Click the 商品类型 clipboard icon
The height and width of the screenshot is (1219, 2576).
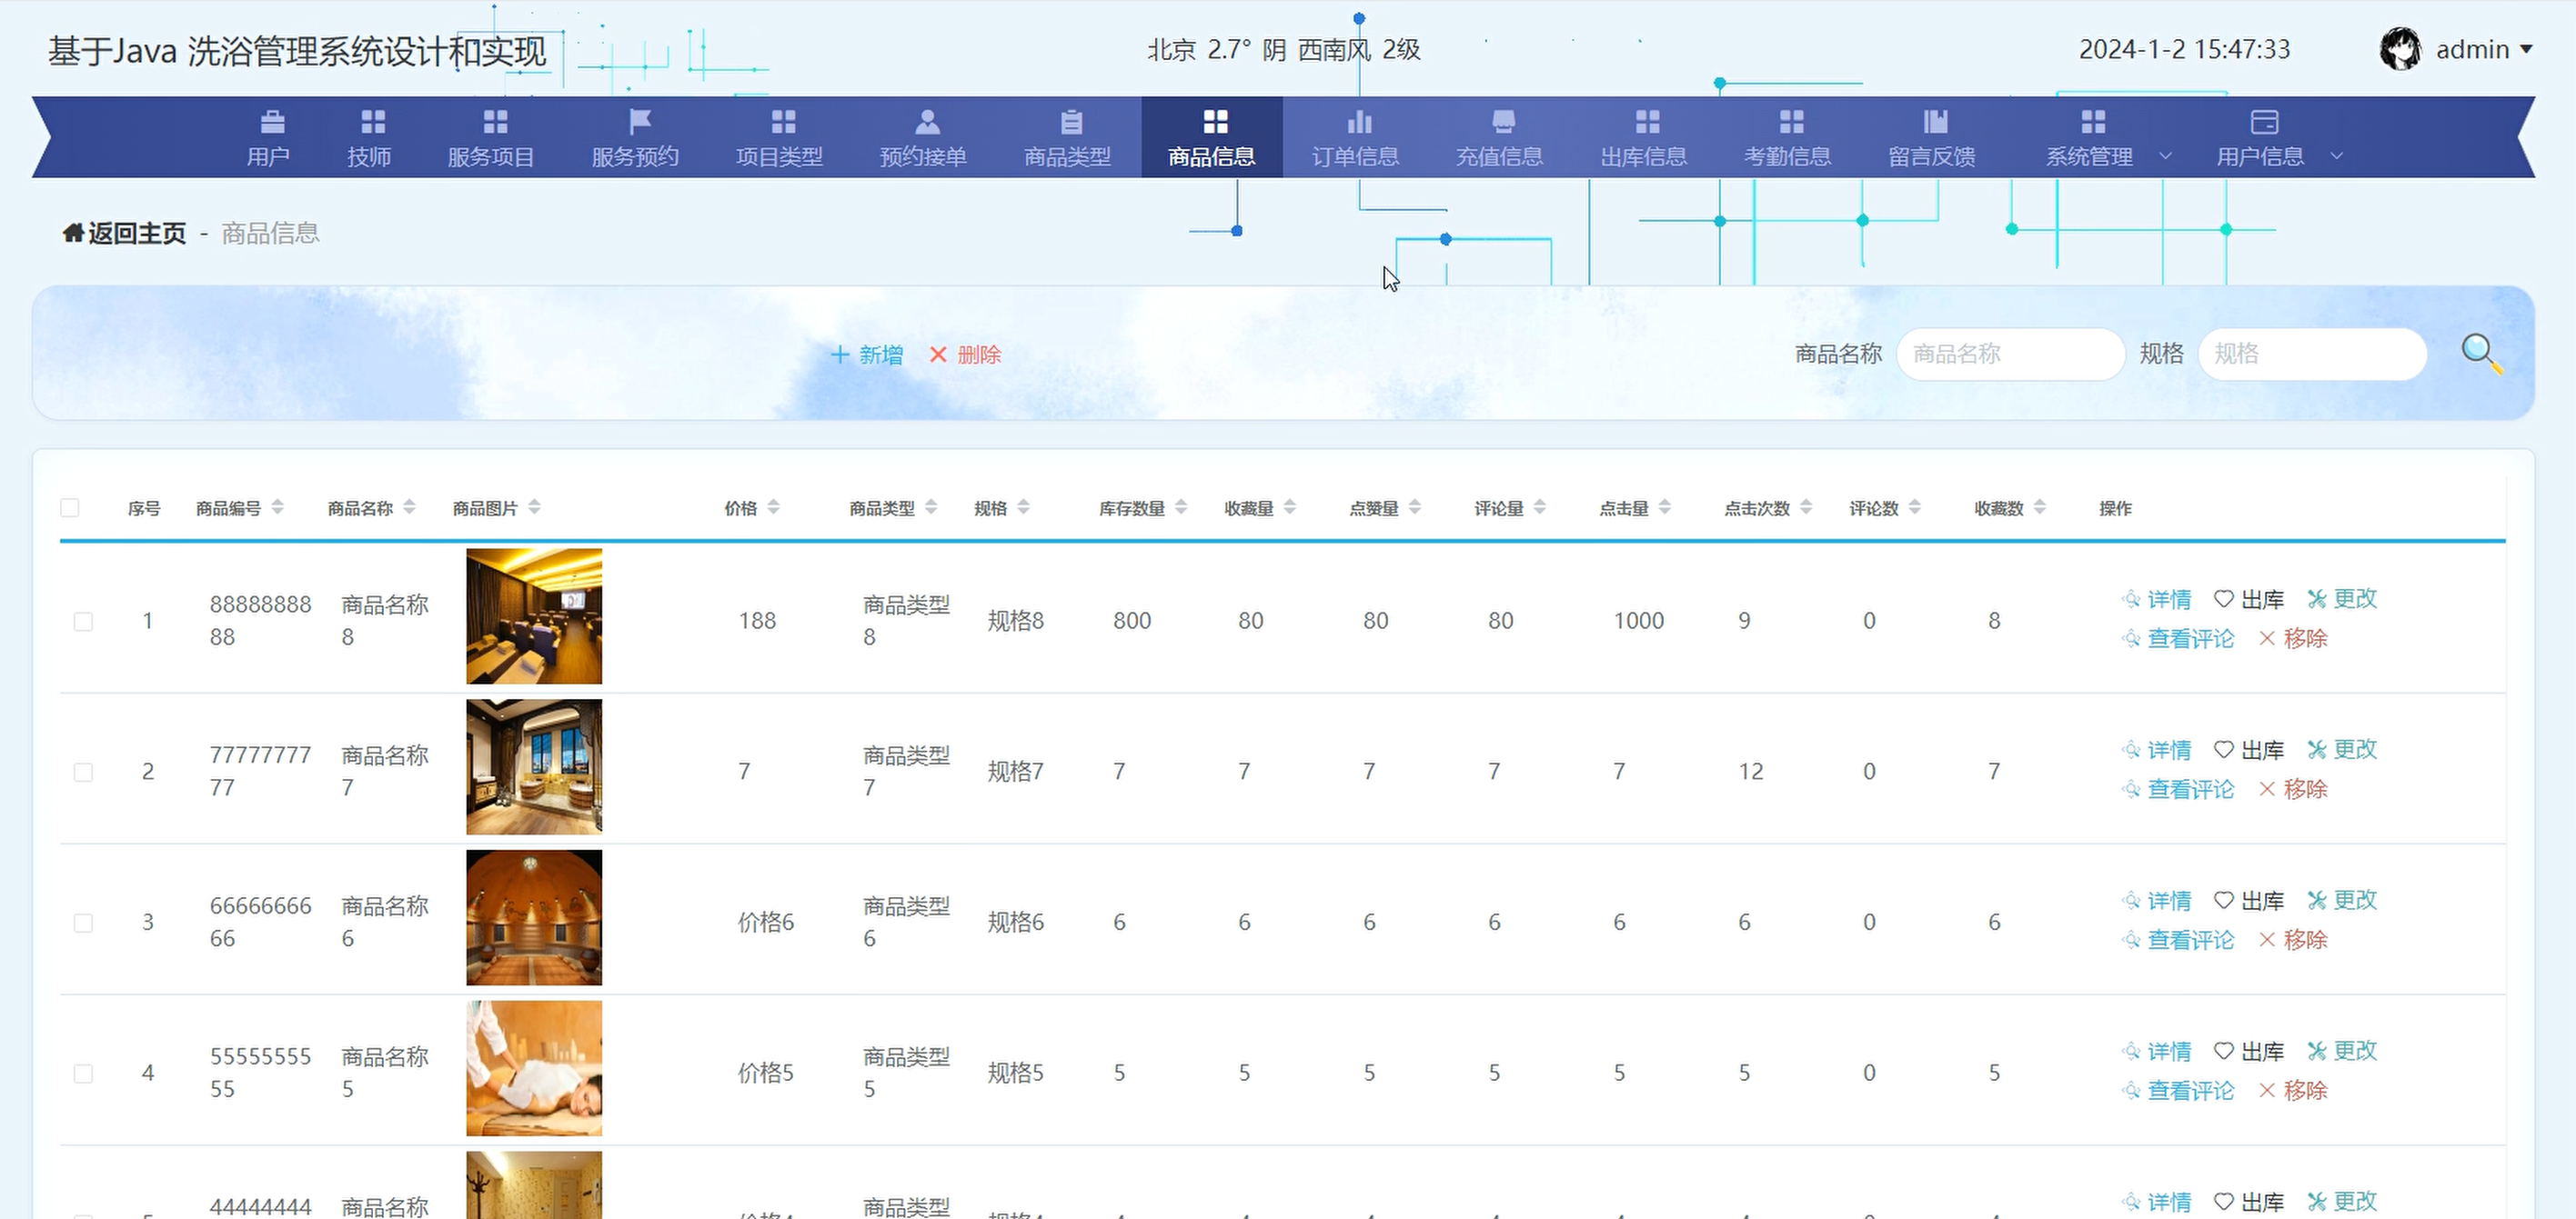tap(1071, 122)
